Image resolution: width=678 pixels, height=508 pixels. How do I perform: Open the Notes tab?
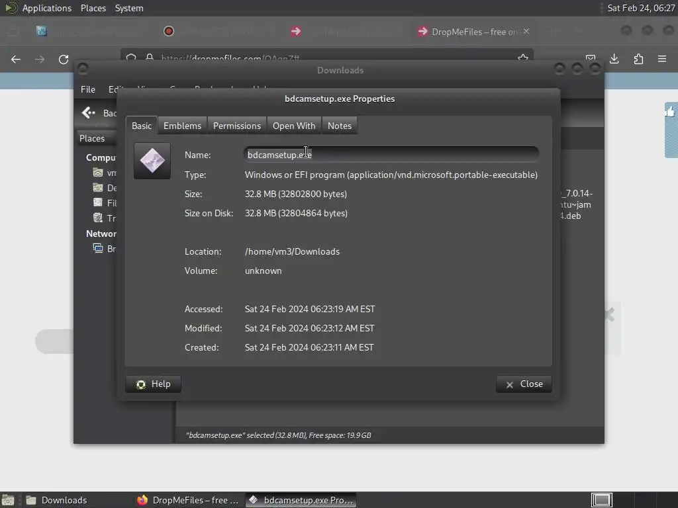(x=340, y=126)
